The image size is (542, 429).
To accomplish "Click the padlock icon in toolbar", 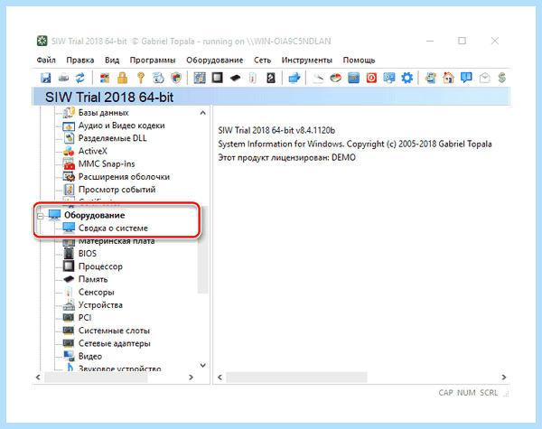I will coord(122,78).
